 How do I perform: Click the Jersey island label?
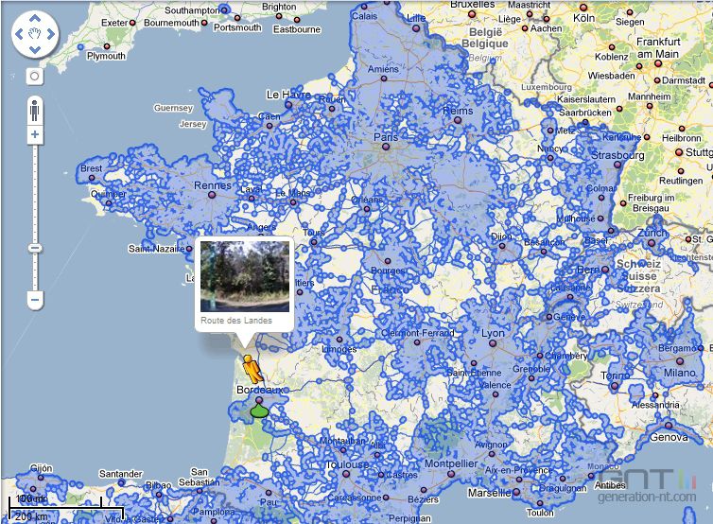point(193,124)
